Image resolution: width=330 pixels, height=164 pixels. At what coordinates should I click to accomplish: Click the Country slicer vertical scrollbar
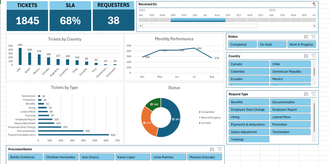click(x=314, y=72)
